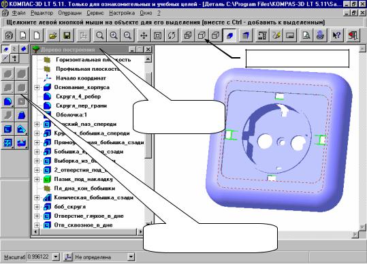Viewport: 367px width, 264px height.
Task: Expand the Коническая_бобышка_сзади node
Action: (x=37, y=197)
